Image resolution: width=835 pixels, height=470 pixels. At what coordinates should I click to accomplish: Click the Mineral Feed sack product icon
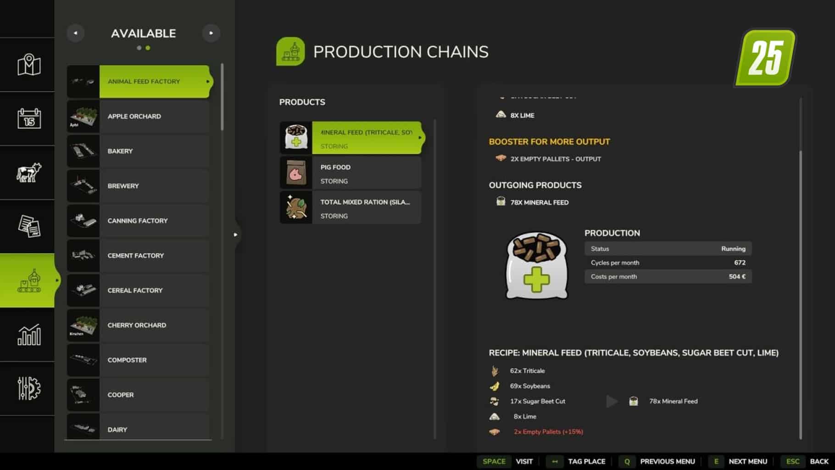pyautogui.click(x=296, y=138)
